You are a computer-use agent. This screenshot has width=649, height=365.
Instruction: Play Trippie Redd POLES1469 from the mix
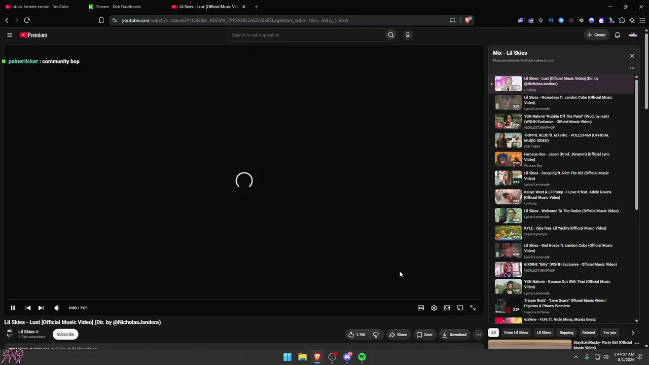coord(561,140)
